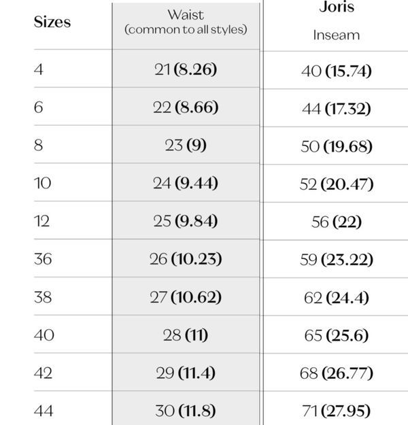Click the size 4 row label
The width and height of the screenshot is (408, 425).
pos(38,69)
